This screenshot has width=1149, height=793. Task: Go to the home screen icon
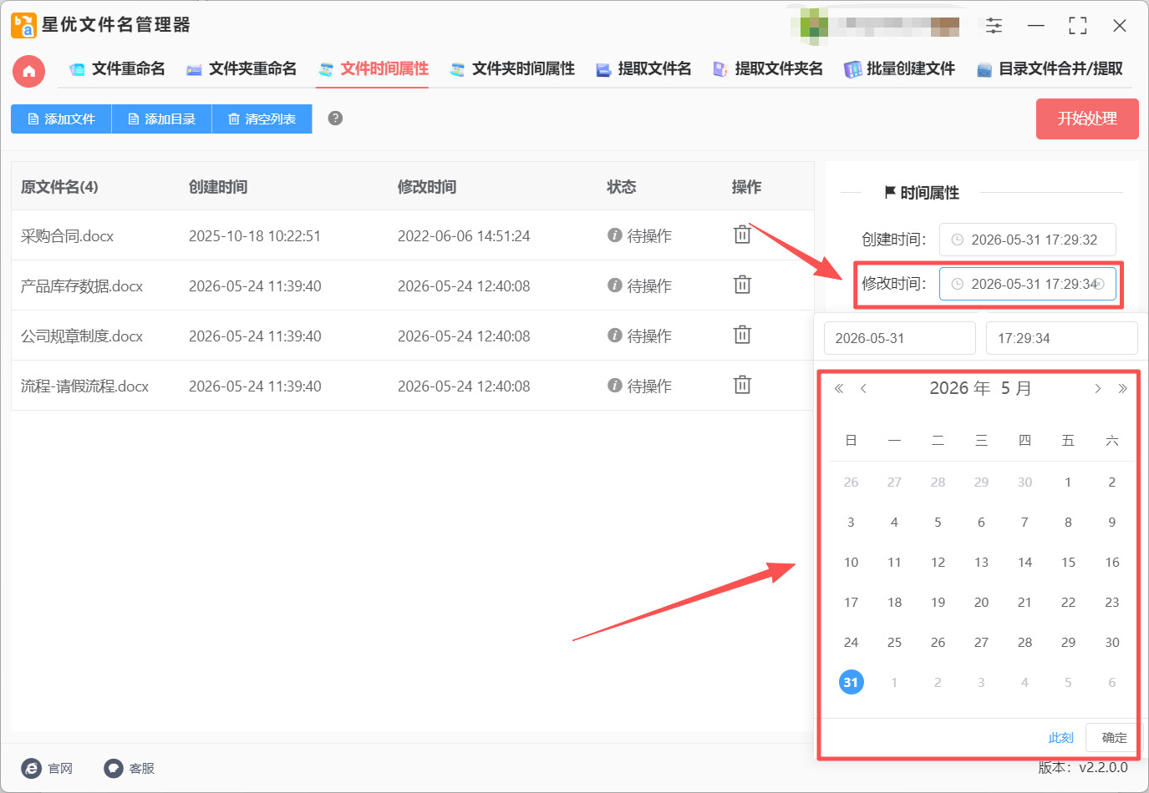pyautogui.click(x=28, y=71)
